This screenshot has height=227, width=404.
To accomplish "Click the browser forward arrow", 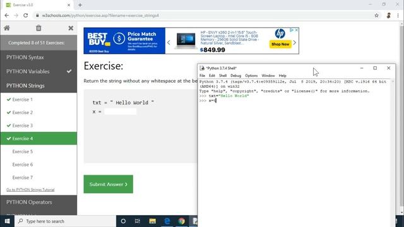I will point(16,15).
